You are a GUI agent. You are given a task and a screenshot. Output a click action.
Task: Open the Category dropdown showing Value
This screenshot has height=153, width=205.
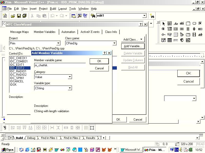click(x=70, y=77)
